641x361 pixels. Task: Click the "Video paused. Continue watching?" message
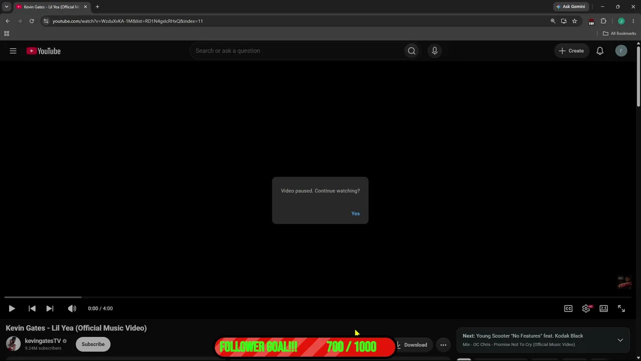click(320, 191)
